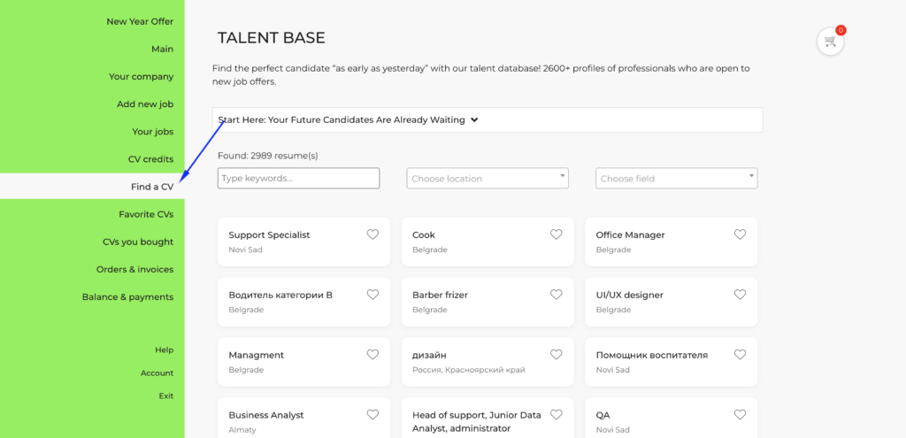Go to Favorite CVs in sidebar
The height and width of the screenshot is (438, 906).
point(146,214)
